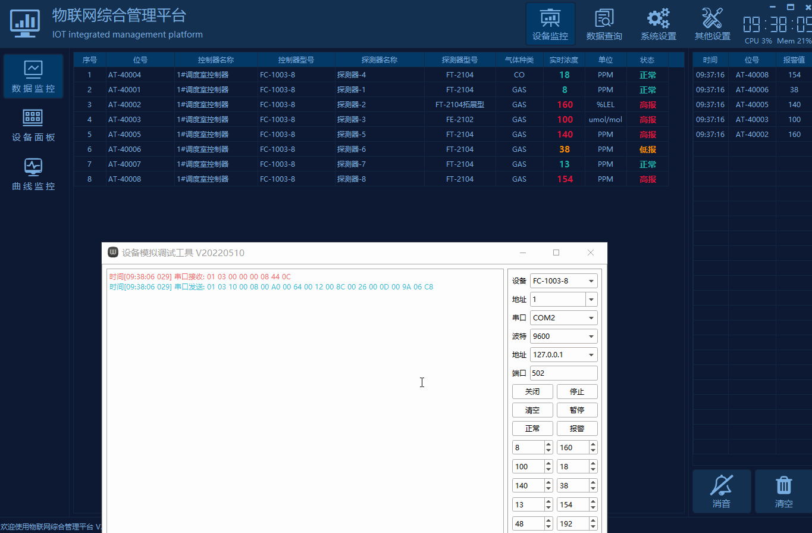The width and height of the screenshot is (812, 533).
Task: Click the platform logo monitor icon
Action: click(x=25, y=24)
